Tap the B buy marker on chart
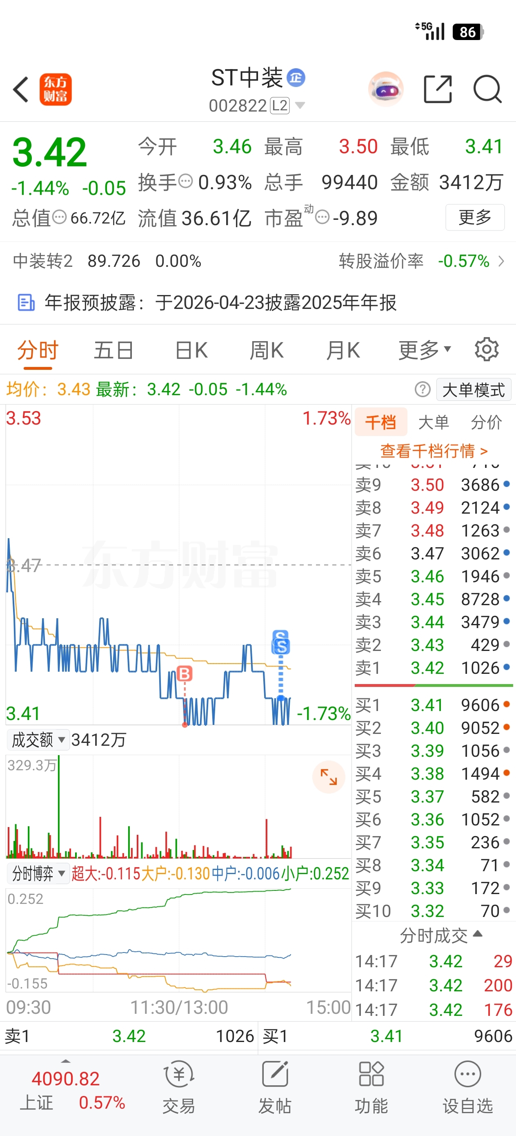 [x=185, y=674]
